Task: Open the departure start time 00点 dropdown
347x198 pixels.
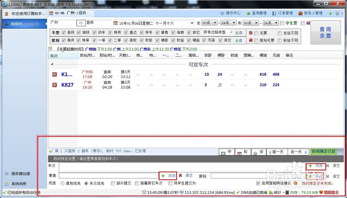Action: pos(215,23)
